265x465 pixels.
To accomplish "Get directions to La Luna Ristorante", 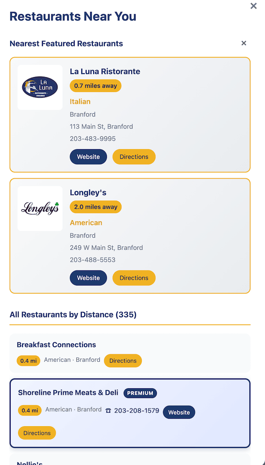I will point(134,157).
